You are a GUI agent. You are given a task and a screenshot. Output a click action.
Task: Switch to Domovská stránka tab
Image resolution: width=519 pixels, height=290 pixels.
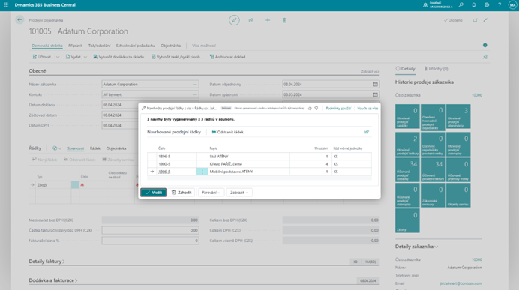pos(47,46)
